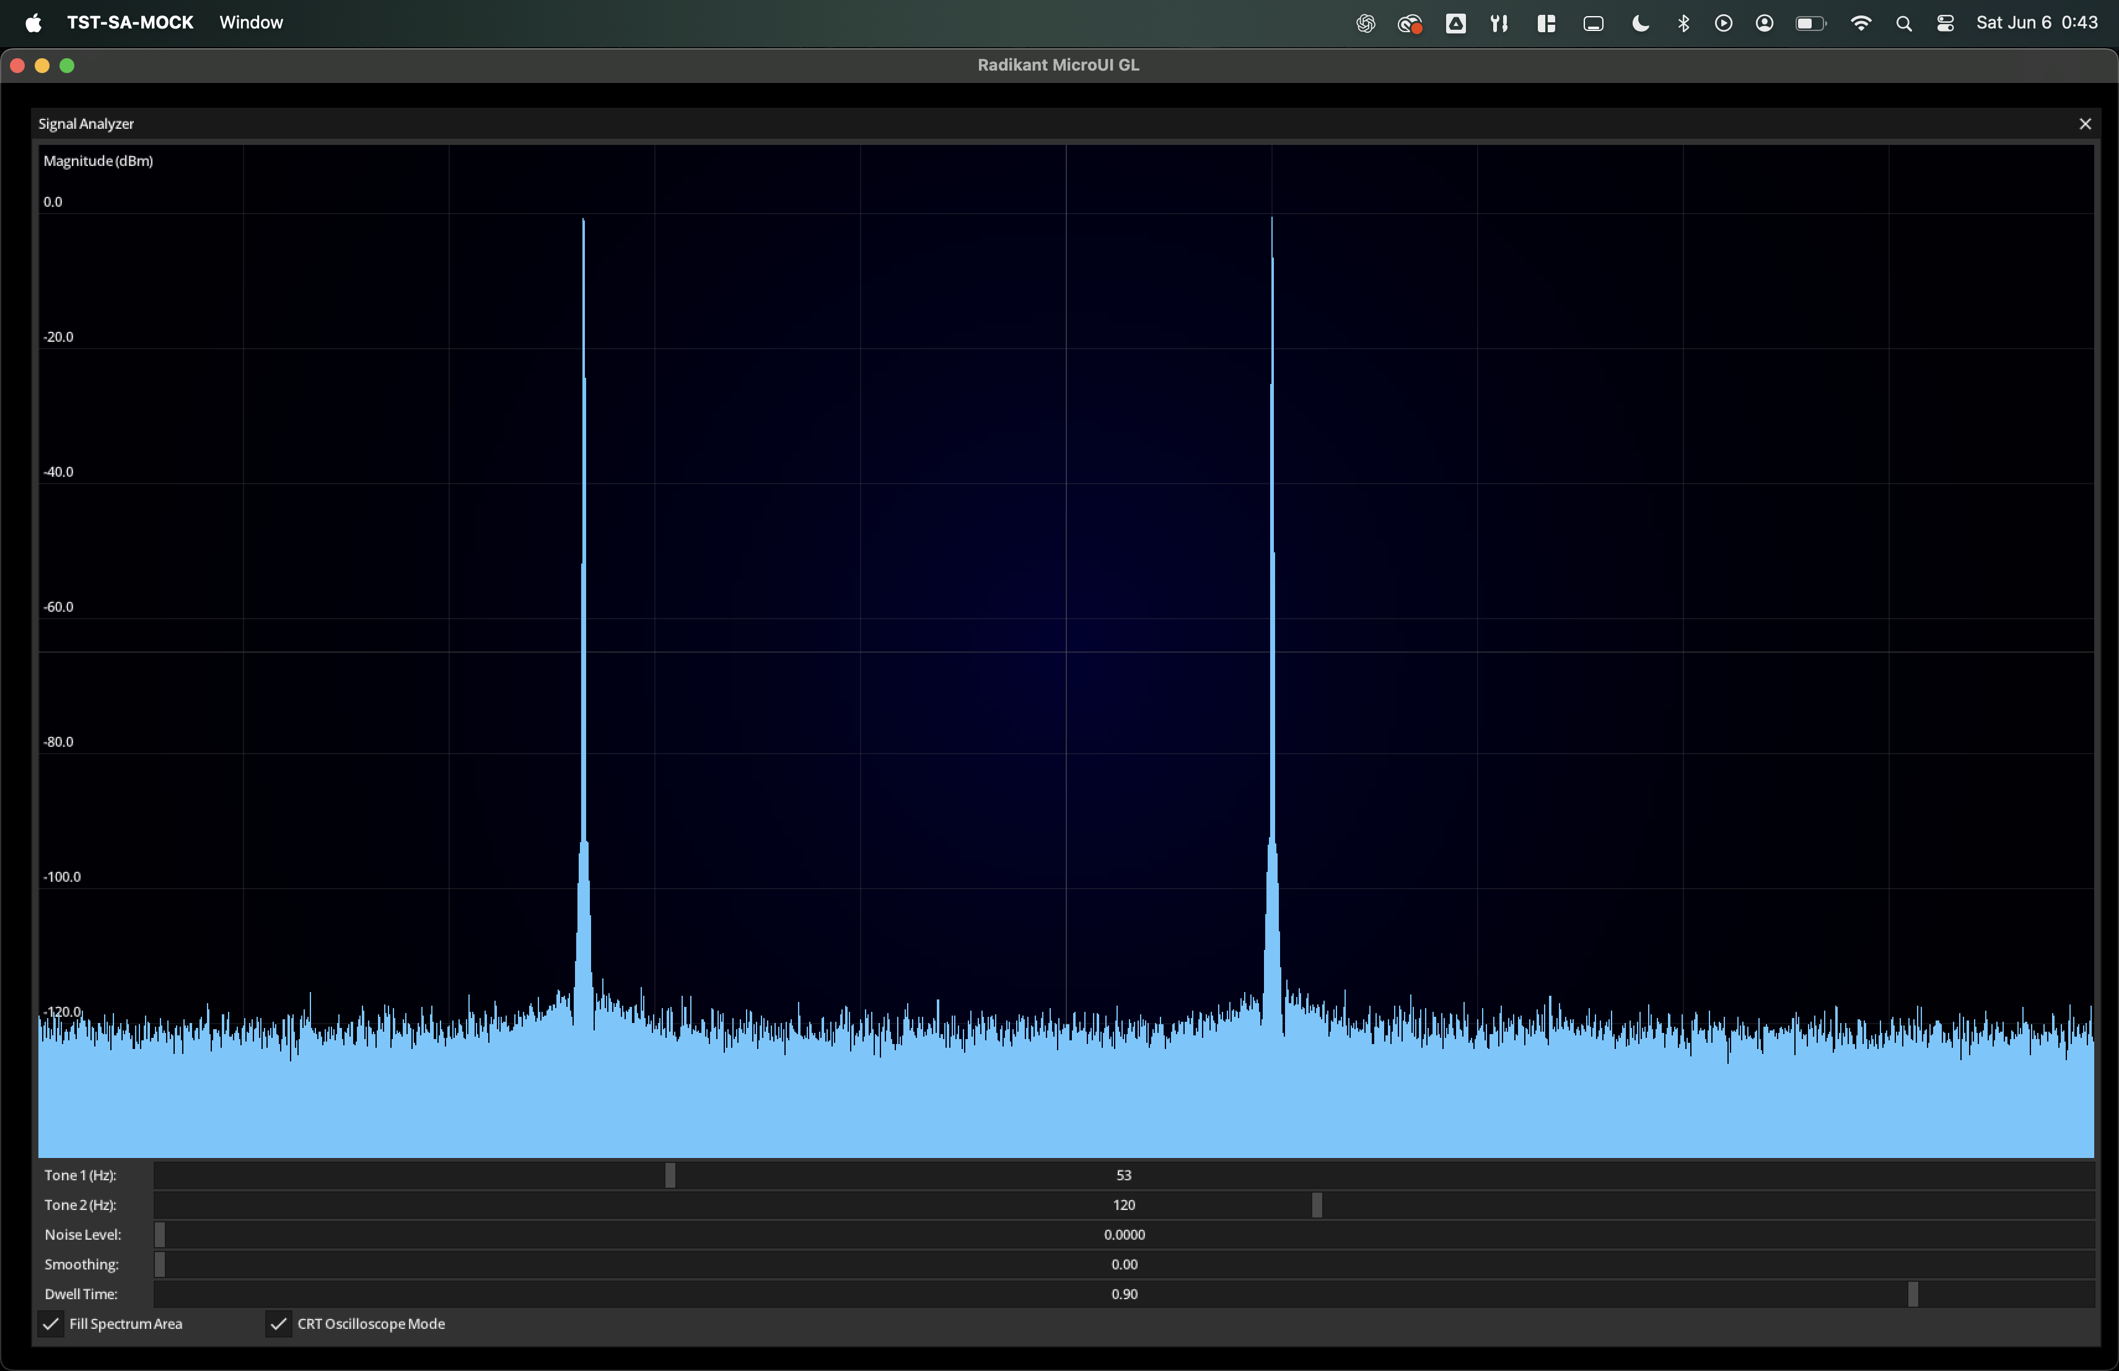Open the screen mirroring display icon
The image size is (2119, 1371).
pyautogui.click(x=1593, y=23)
